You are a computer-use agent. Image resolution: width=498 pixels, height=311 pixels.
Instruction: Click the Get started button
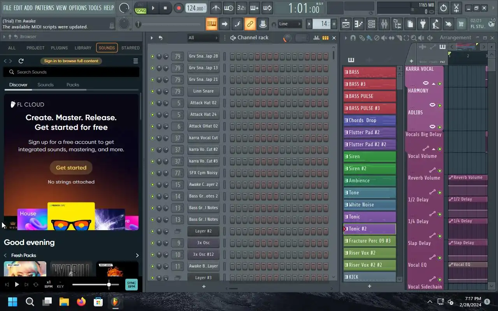coord(71,168)
